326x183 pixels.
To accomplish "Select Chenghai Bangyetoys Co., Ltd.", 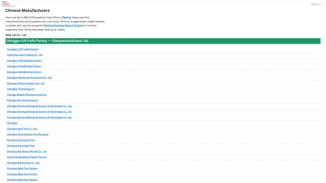I will click(x=23, y=163).
